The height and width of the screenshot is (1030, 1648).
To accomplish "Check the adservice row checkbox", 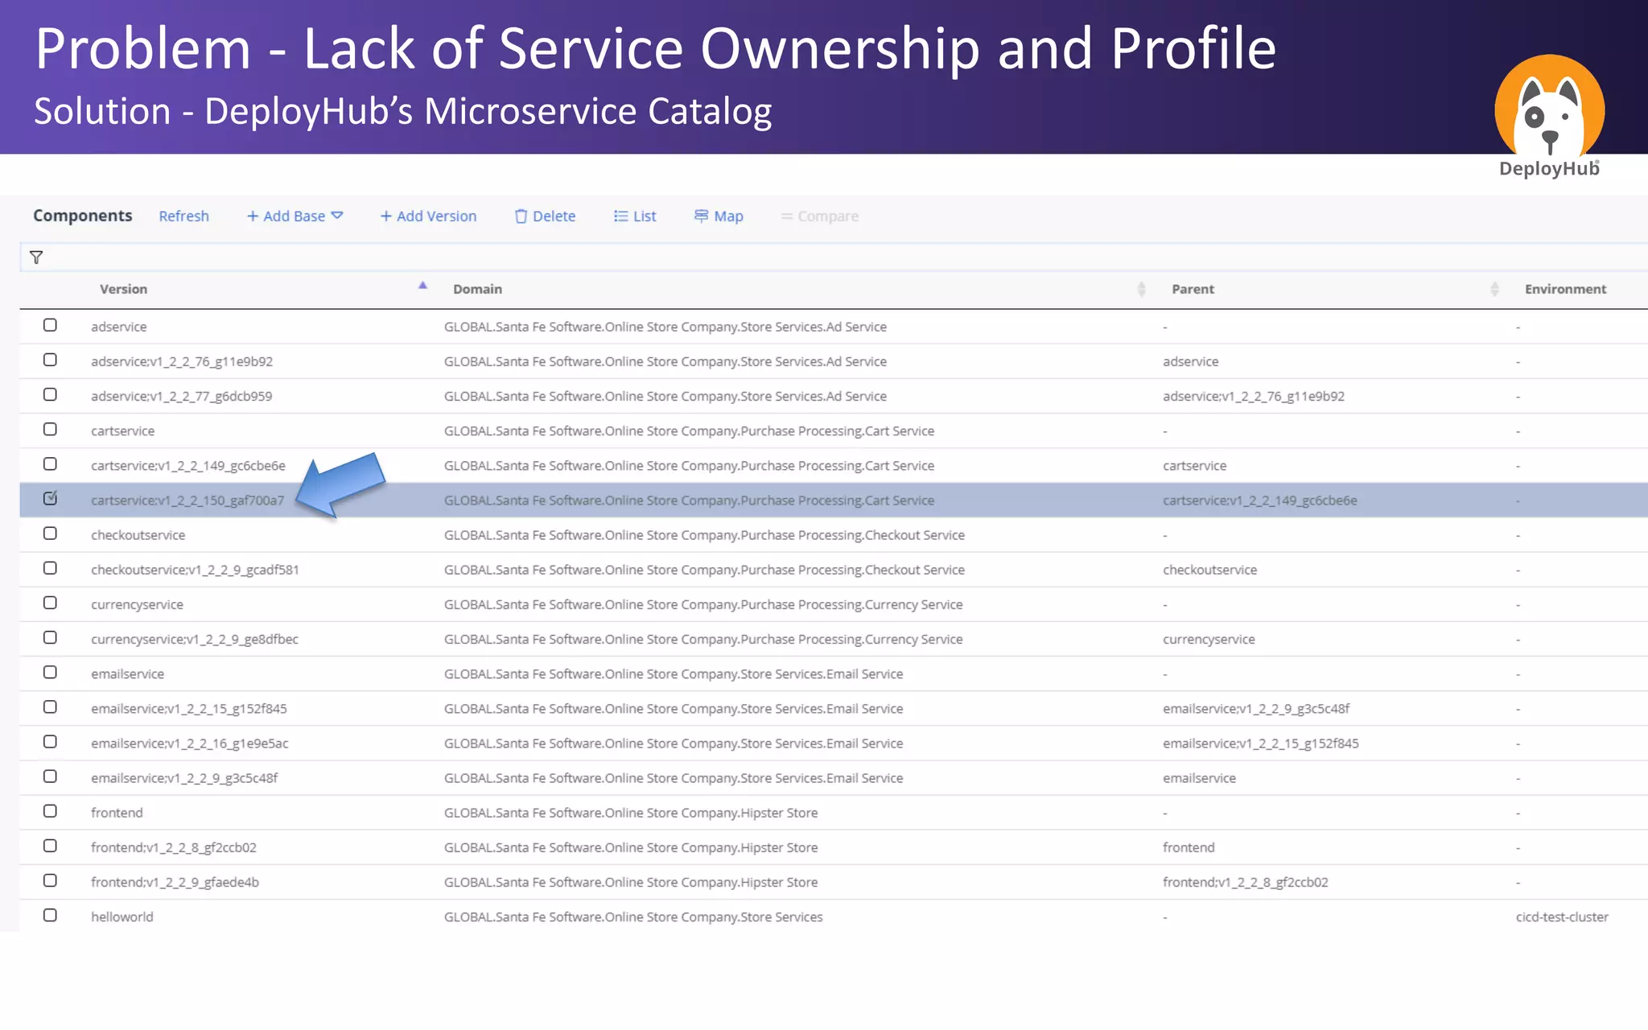I will [50, 325].
